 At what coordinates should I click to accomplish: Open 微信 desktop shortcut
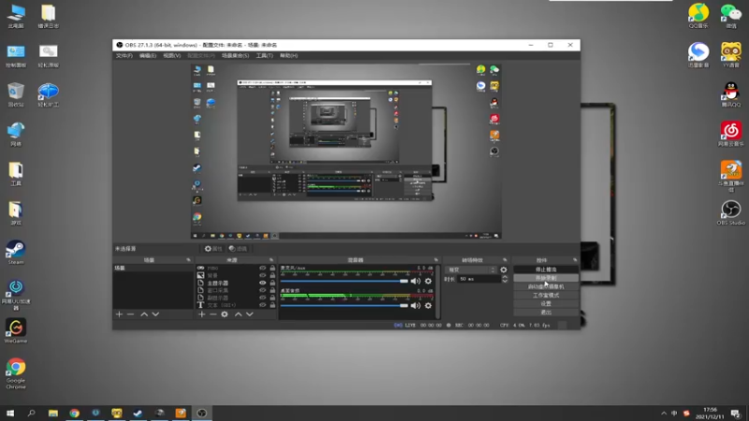tap(731, 16)
